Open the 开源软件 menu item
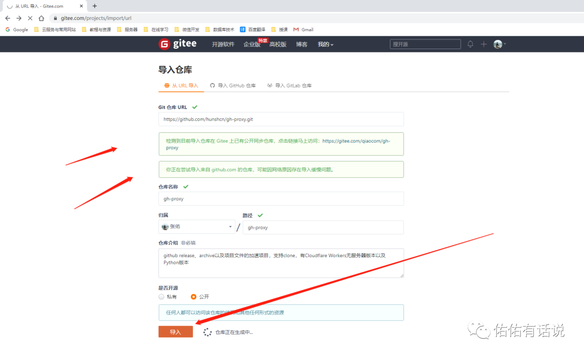The width and height of the screenshot is (584, 356). point(223,44)
